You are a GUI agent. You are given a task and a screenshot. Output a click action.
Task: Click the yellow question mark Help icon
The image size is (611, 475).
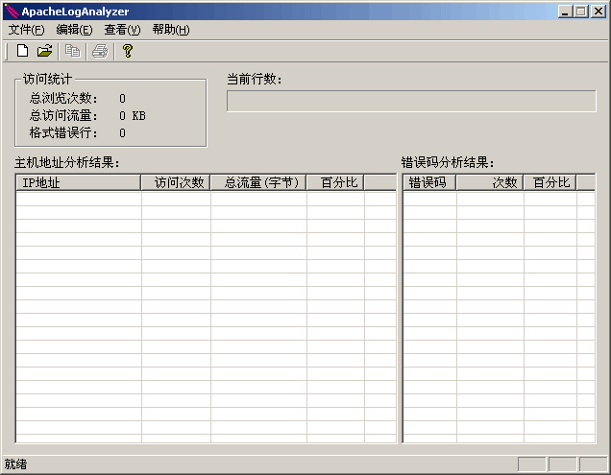pos(128,51)
